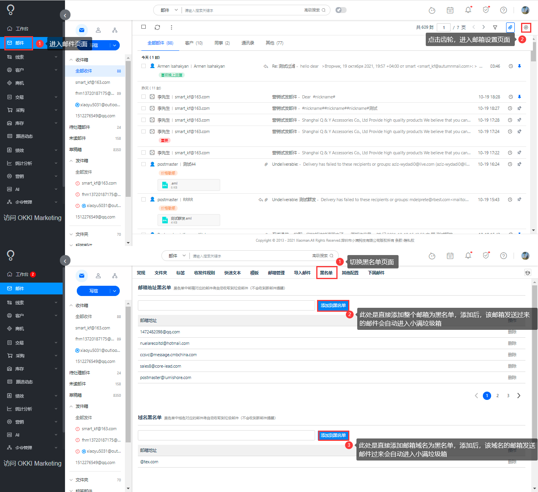This screenshot has height=492, width=538.
Task: Expand 统计分析 menu in blacklist settings view sidebar
Action: click(56, 409)
